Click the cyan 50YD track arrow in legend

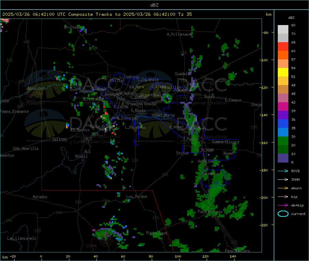click(x=283, y=171)
